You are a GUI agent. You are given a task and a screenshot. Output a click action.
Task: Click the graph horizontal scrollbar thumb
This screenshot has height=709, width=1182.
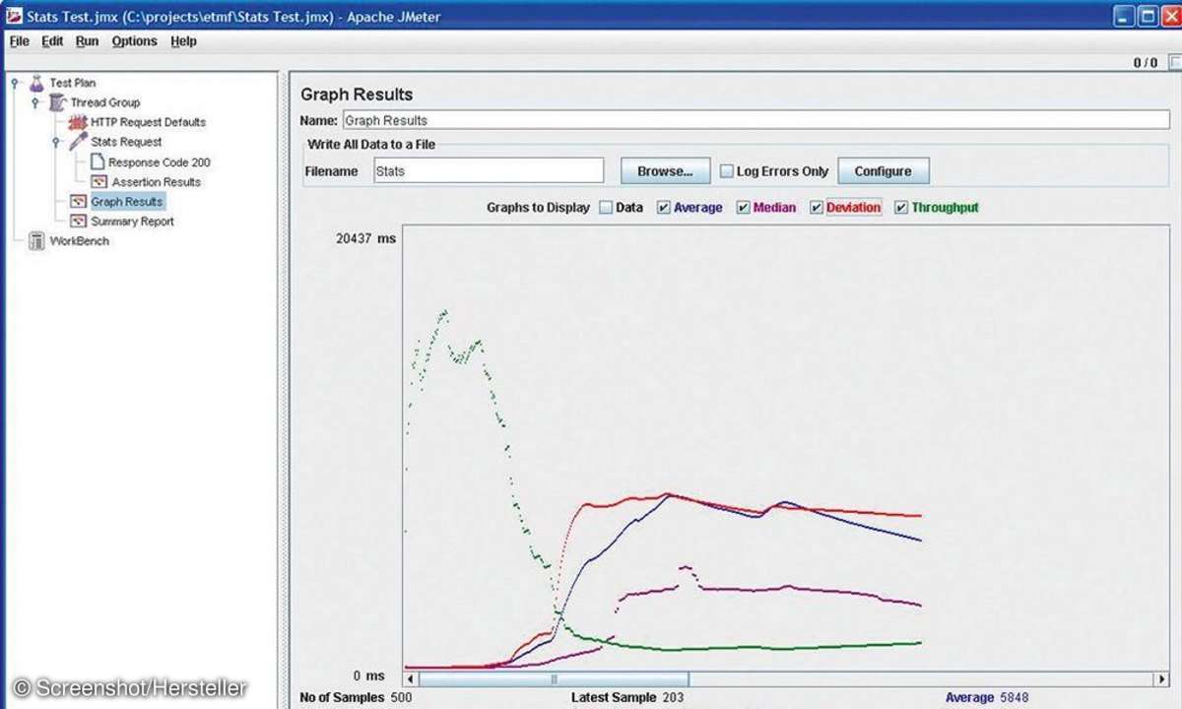coord(554,678)
